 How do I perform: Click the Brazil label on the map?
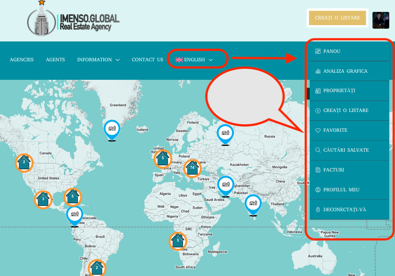pyautogui.click(x=100, y=237)
